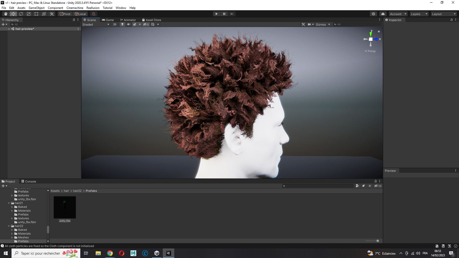This screenshot has width=459, height=258.
Task: Adjust the asset thumbnail size slider
Action: point(377,241)
